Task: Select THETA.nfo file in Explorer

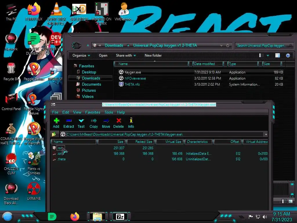Action: (x=201, y=84)
